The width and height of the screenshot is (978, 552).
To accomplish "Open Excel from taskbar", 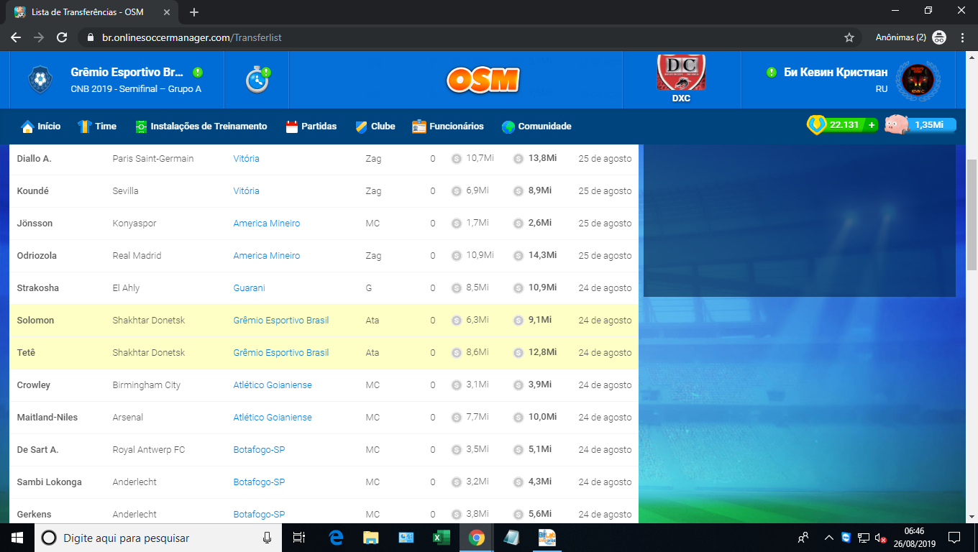I will tap(441, 538).
